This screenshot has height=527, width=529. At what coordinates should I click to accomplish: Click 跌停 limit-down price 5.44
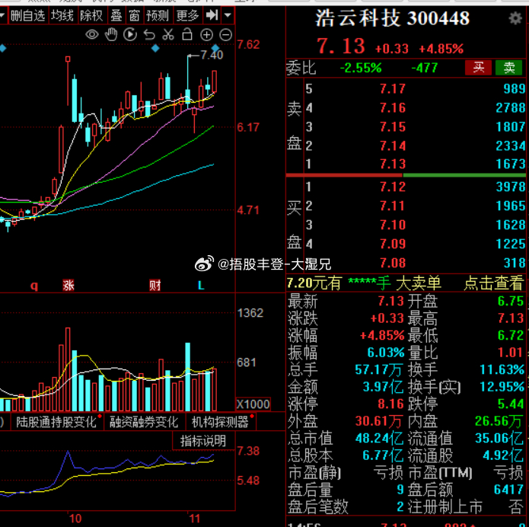[511, 404]
